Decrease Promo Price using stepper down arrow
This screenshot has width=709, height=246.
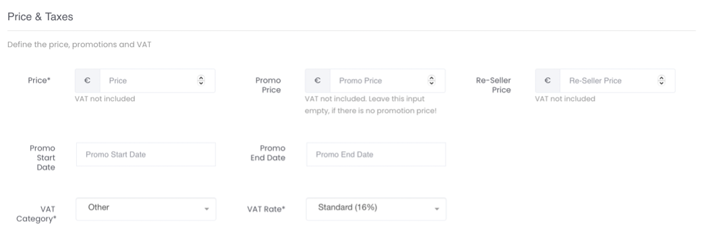click(431, 83)
